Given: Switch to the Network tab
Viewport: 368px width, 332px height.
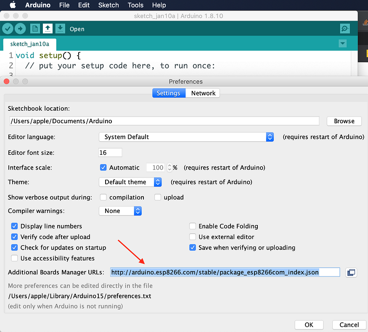Looking at the screenshot, I should tap(203, 93).
